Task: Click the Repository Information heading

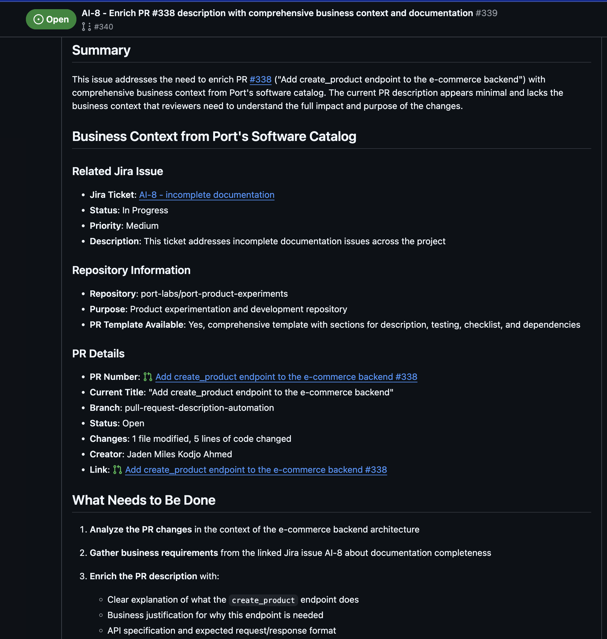Action: pyautogui.click(x=131, y=270)
